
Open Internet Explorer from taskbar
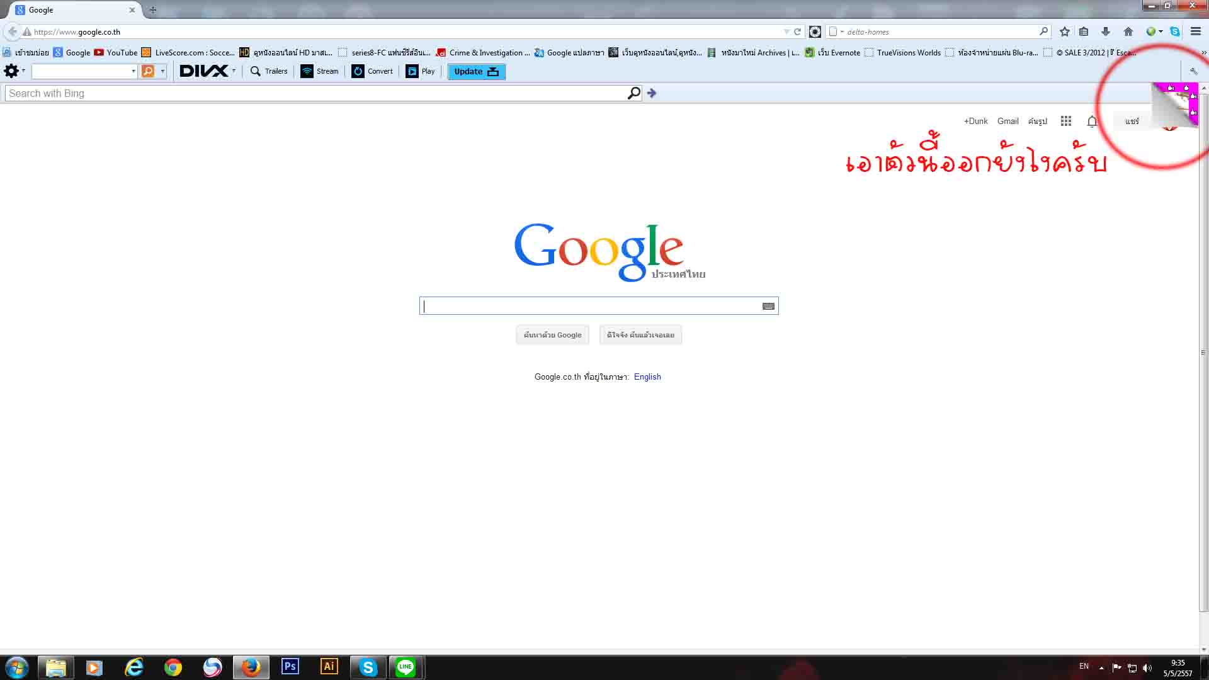[134, 667]
